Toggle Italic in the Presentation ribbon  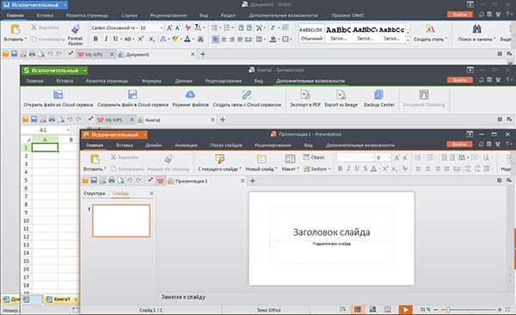coord(348,169)
